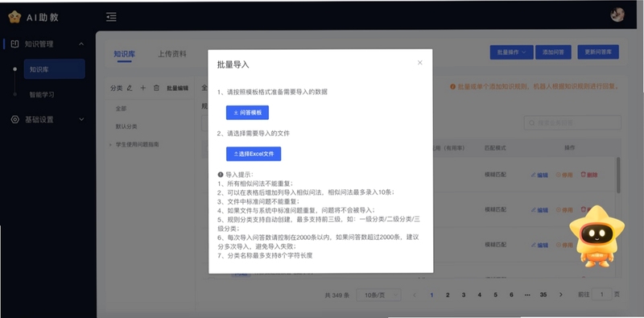644x318 pixels.
Task: Collapse the 知识管理 menu section
Action: click(81, 44)
